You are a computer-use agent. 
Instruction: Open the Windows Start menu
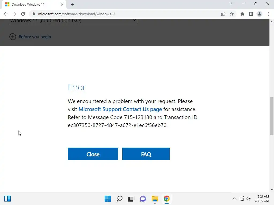(108, 199)
